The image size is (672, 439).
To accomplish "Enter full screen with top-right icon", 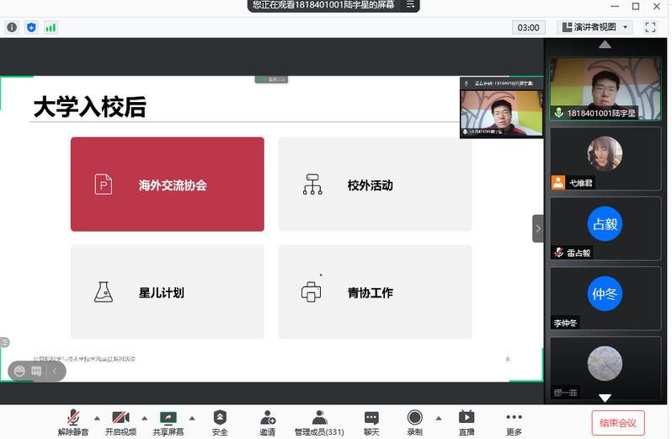I will (650, 27).
